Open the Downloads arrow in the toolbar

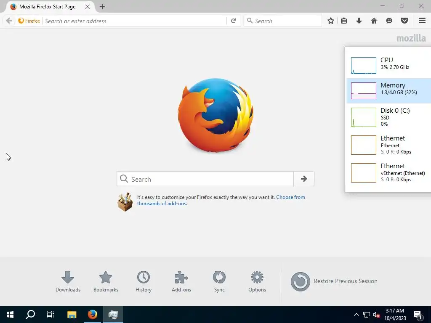359,21
